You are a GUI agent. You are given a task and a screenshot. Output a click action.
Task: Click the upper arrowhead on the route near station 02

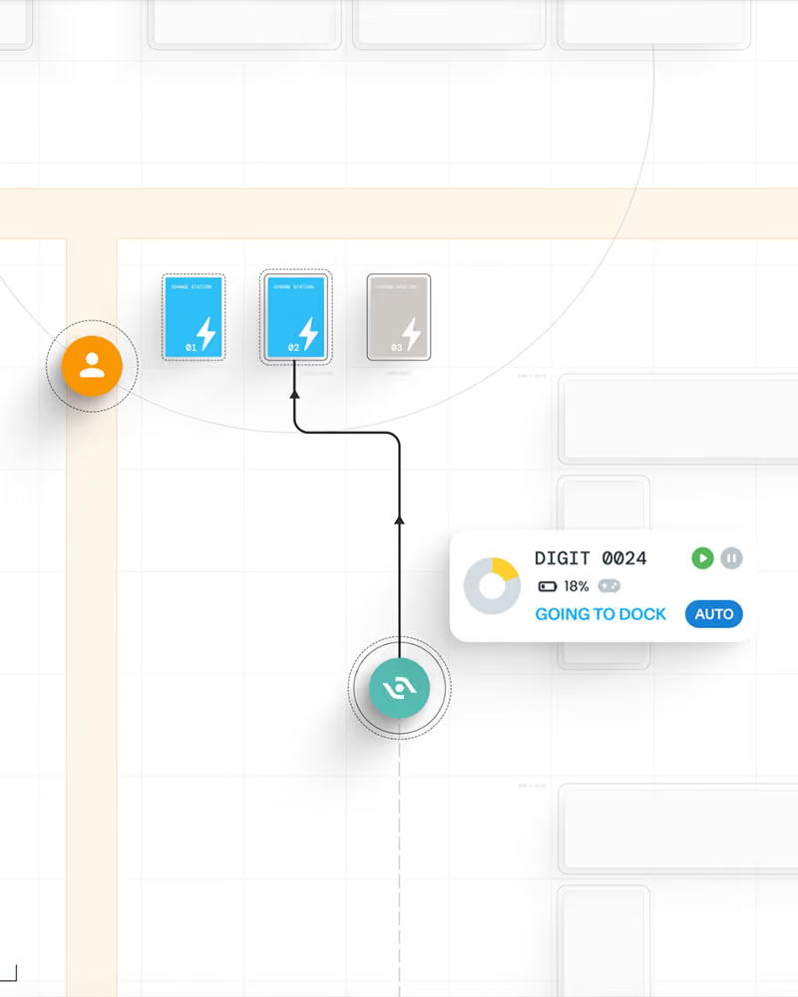point(294,394)
